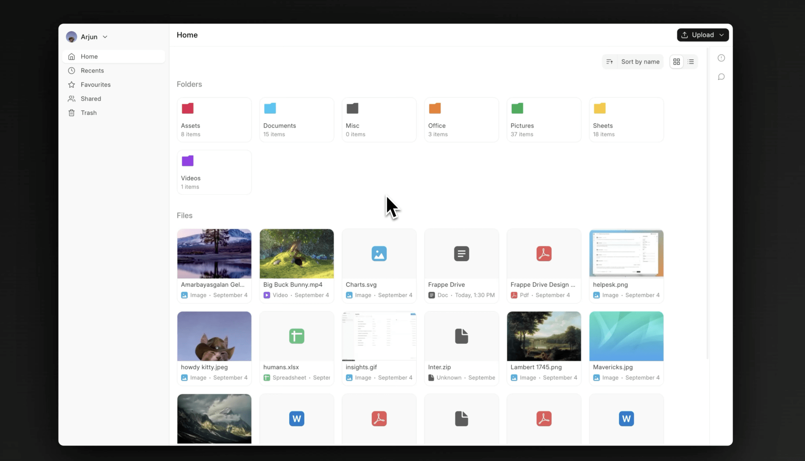Open the info panel on the right sidebar
805x461 pixels.
[722, 58]
